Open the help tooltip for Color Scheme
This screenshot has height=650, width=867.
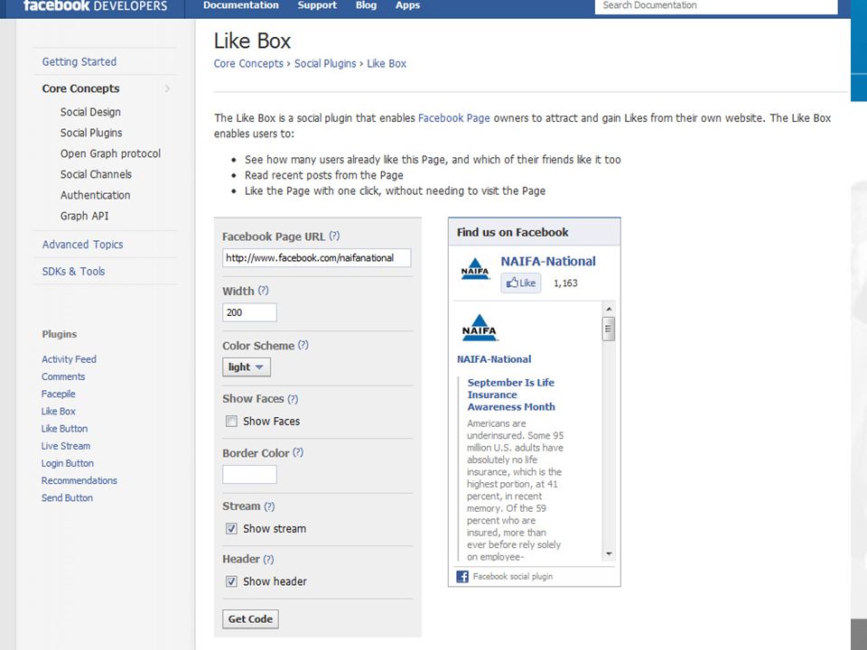point(303,345)
